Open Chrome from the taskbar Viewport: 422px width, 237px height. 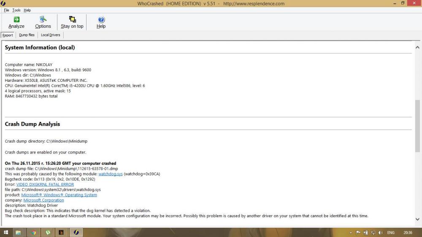[34, 232]
